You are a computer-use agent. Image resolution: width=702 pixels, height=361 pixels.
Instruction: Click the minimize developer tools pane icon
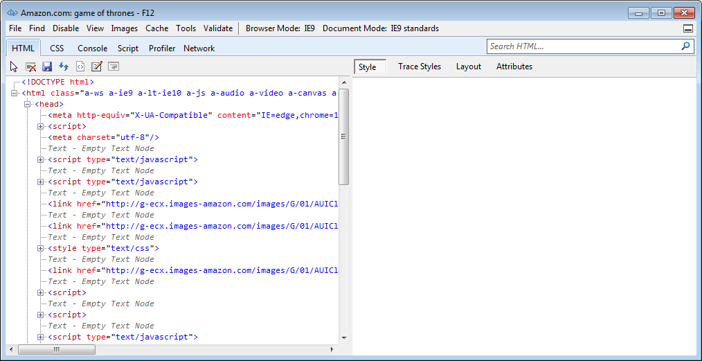[688, 28]
